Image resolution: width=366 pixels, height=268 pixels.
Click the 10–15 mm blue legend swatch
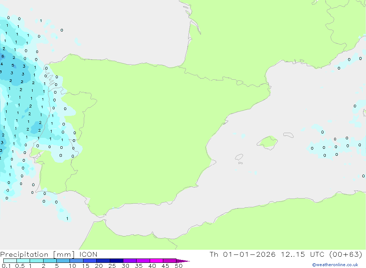pos(76,261)
